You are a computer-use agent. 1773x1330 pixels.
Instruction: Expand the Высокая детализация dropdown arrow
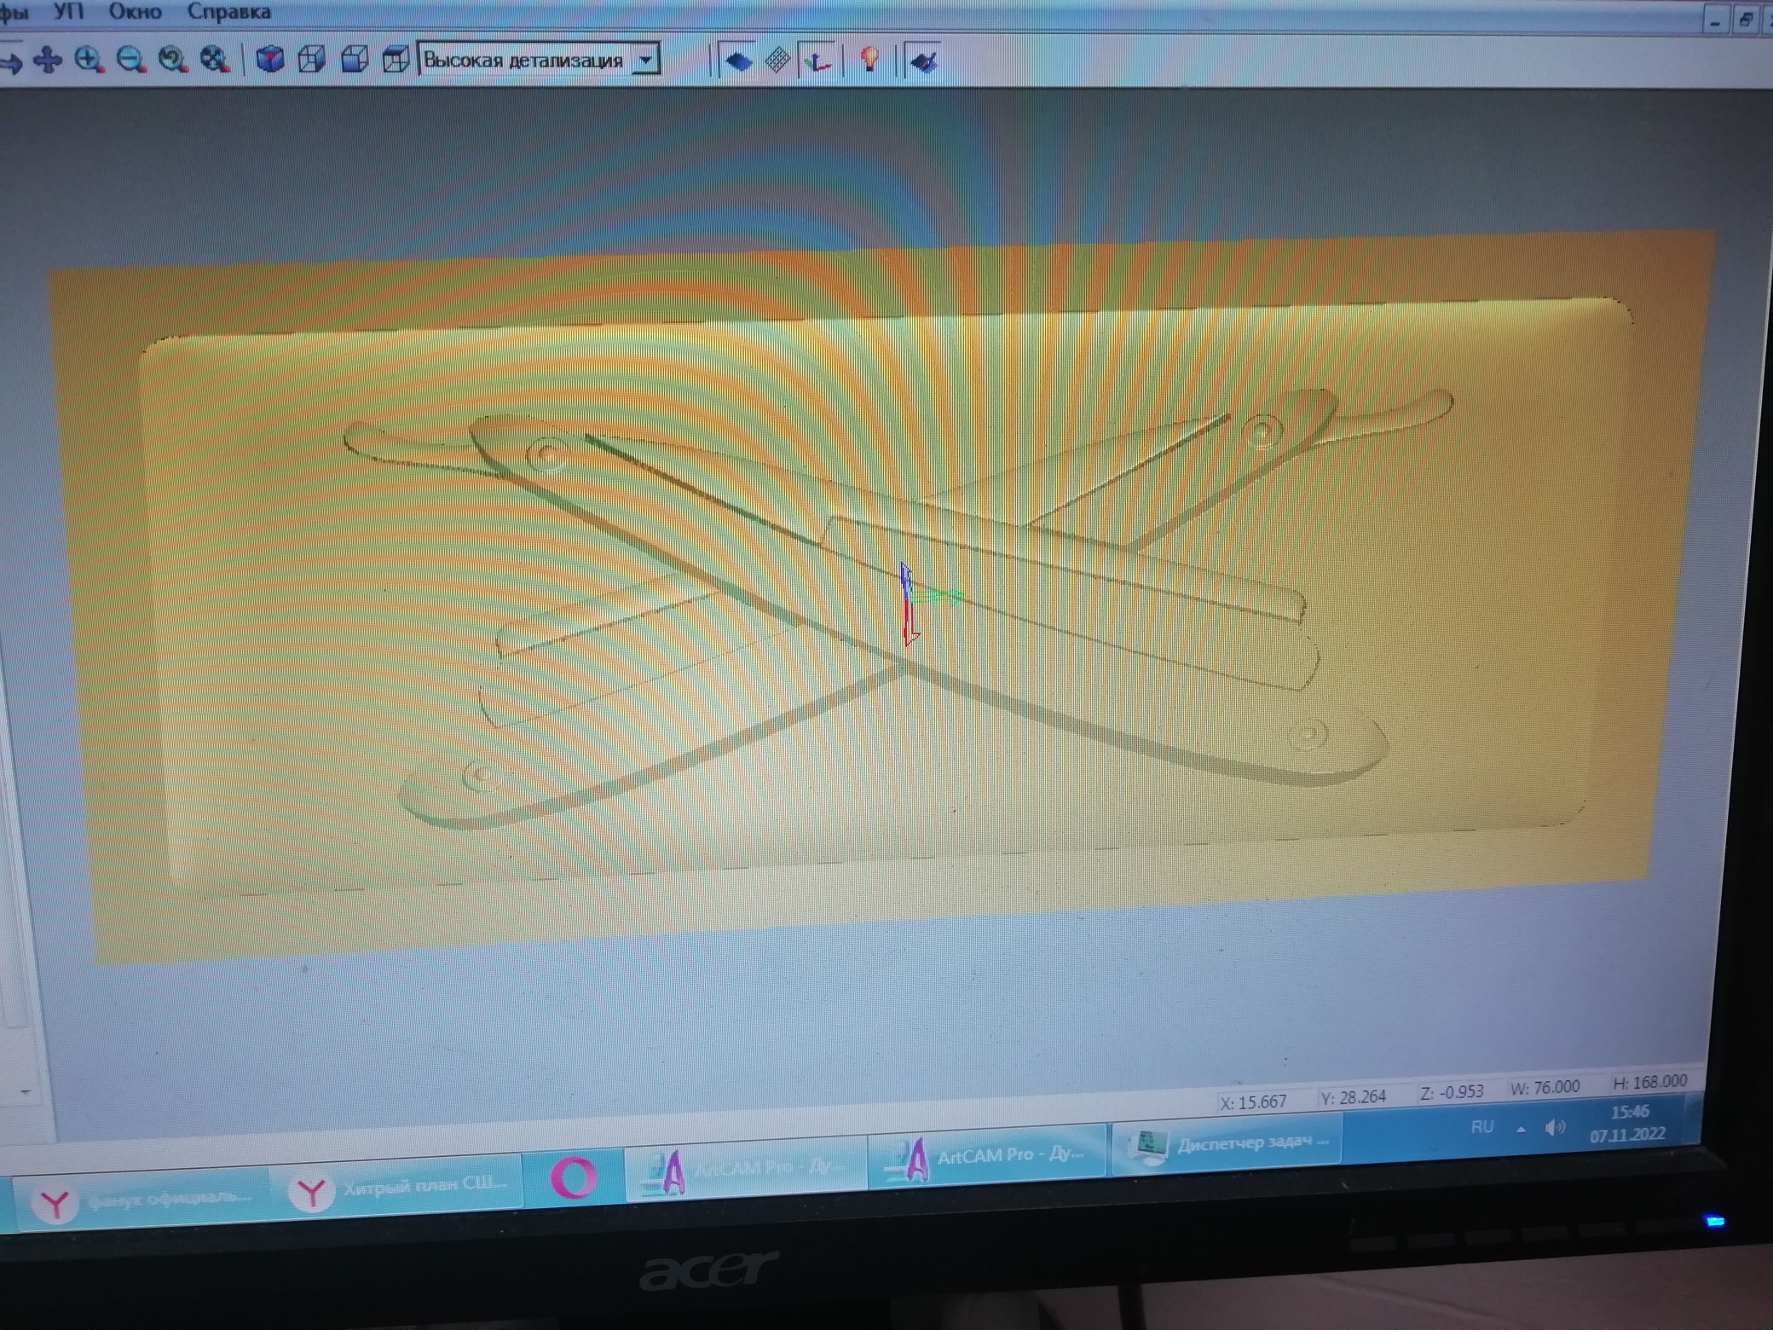[646, 61]
